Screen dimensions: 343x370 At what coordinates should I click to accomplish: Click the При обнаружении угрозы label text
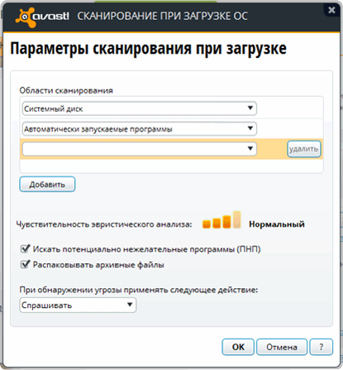(139, 290)
